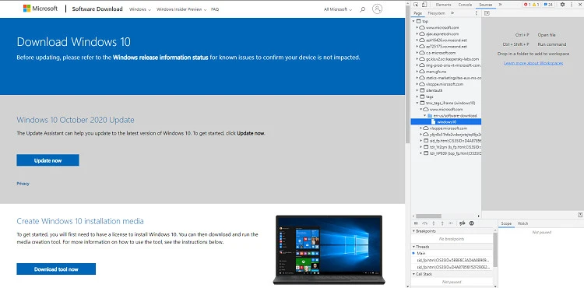
Task: Click the yellow warning count badge
Action: point(536,5)
